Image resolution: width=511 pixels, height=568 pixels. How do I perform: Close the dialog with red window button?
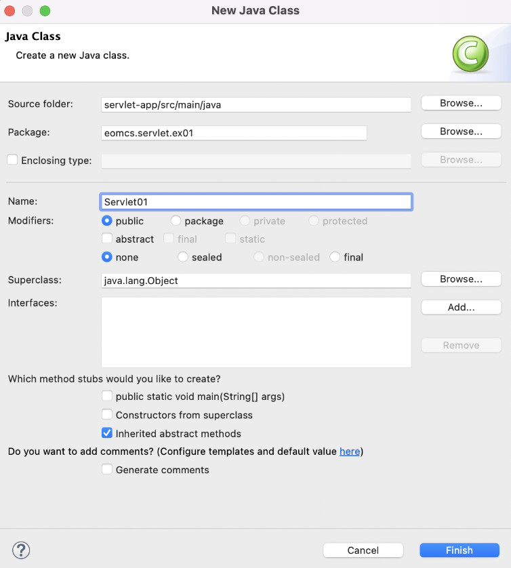click(x=9, y=11)
